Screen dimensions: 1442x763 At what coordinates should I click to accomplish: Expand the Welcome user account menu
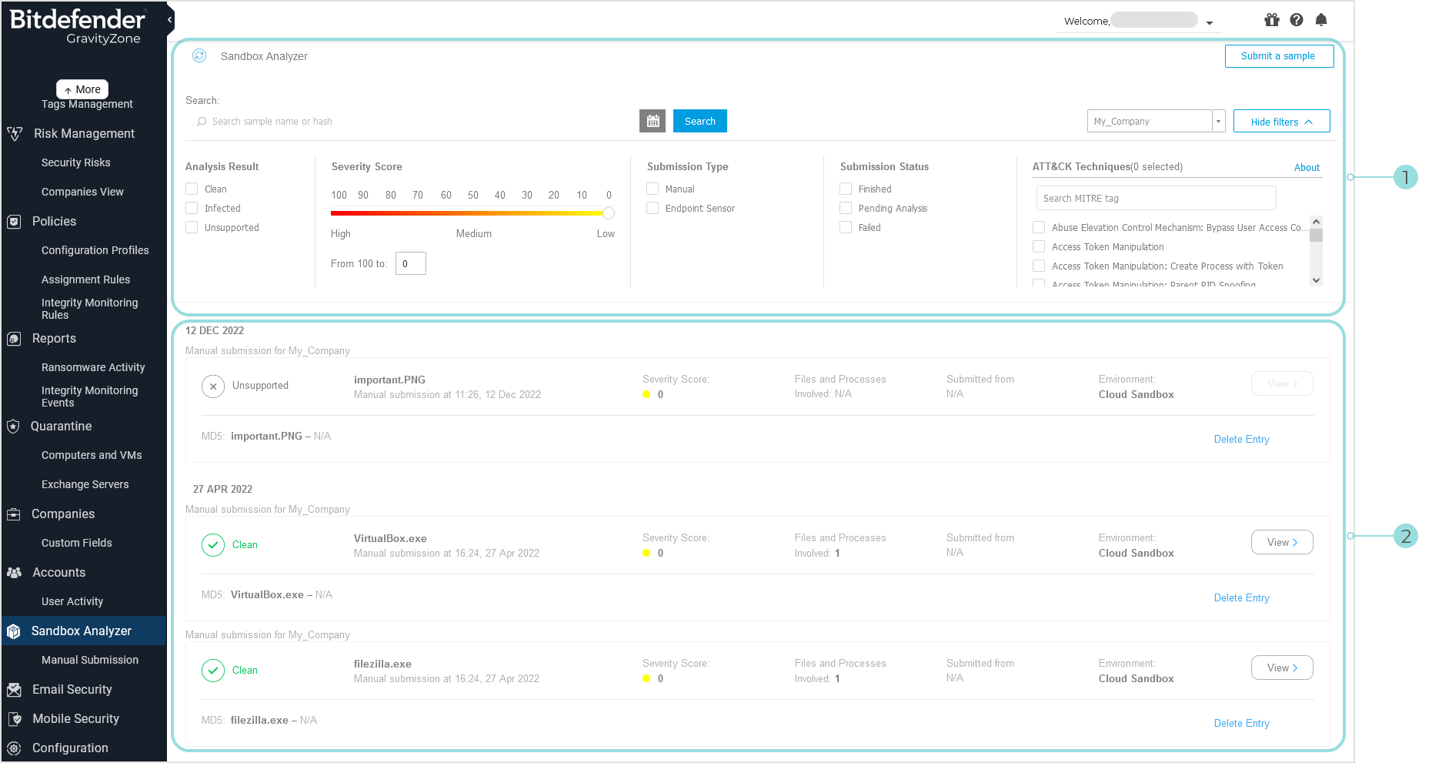tap(1210, 22)
